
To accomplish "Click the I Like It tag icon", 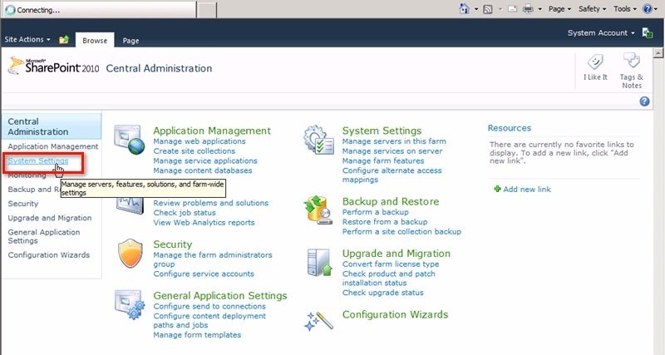I will coord(595,62).
